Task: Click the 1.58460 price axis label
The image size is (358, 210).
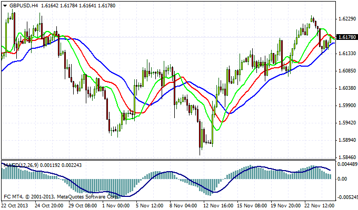Action: 346,157
